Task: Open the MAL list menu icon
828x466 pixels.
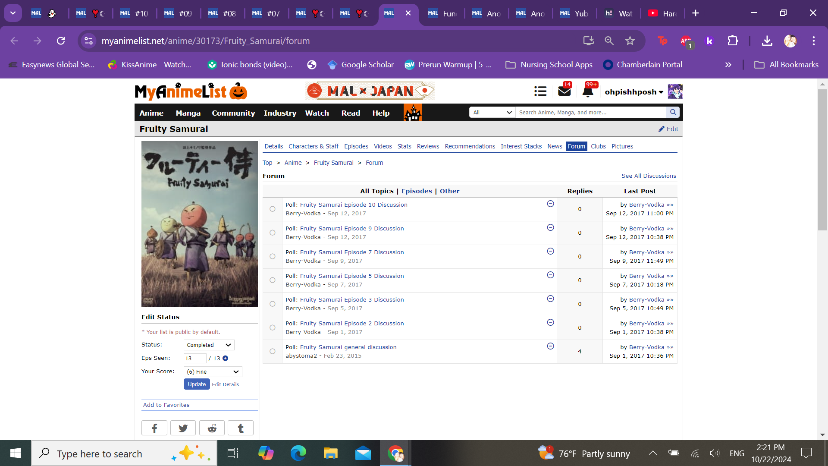Action: pyautogui.click(x=540, y=91)
